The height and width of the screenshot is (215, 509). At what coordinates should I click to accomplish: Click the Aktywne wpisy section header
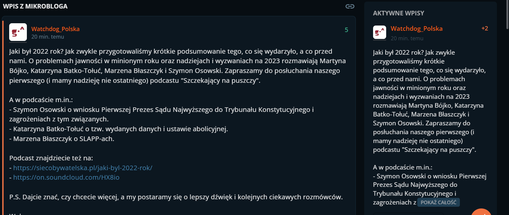tap(398, 13)
